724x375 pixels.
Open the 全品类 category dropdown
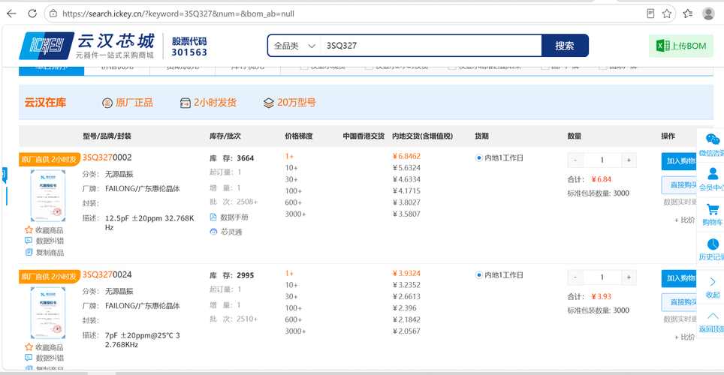click(x=294, y=46)
